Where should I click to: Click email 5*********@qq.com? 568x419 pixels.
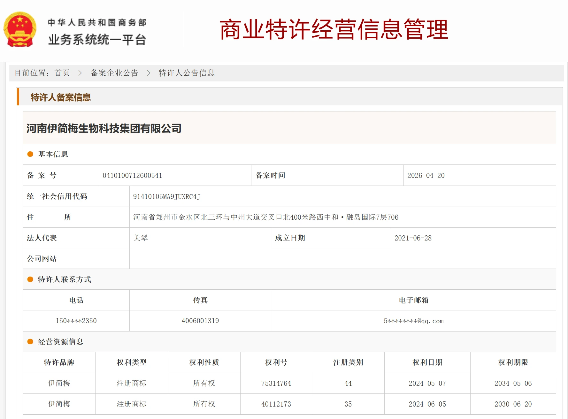click(414, 321)
